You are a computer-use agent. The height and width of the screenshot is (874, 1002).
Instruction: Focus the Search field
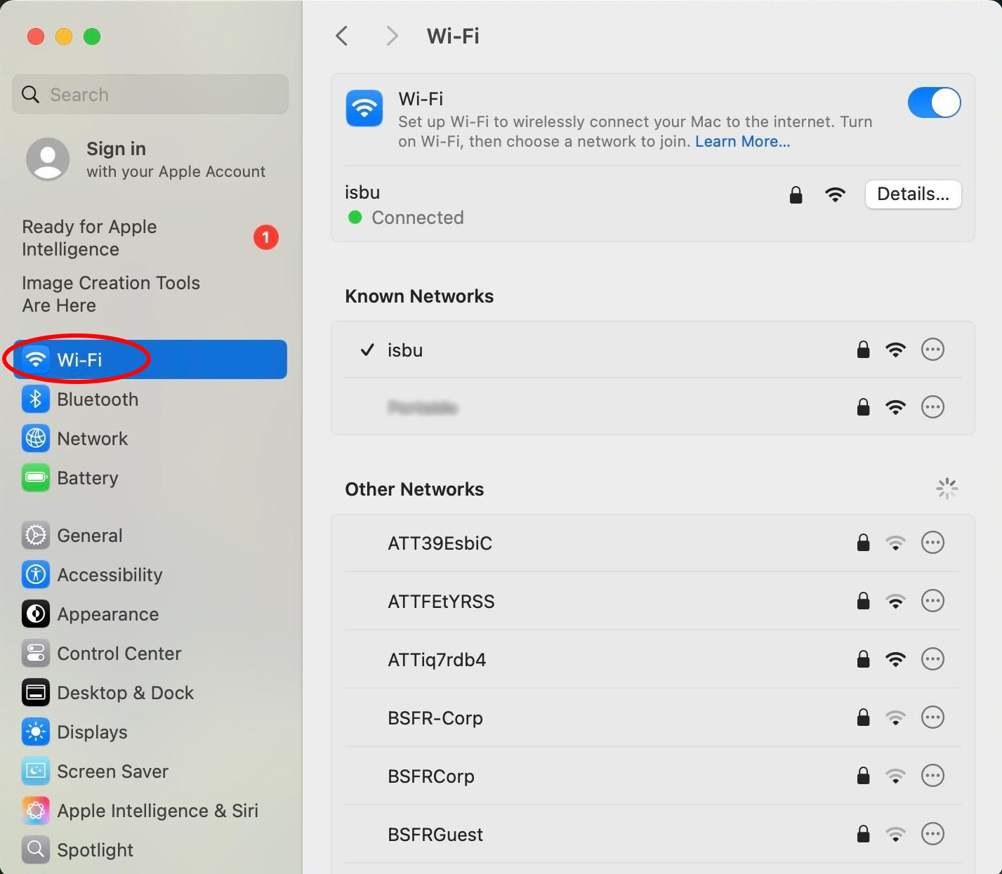(150, 94)
